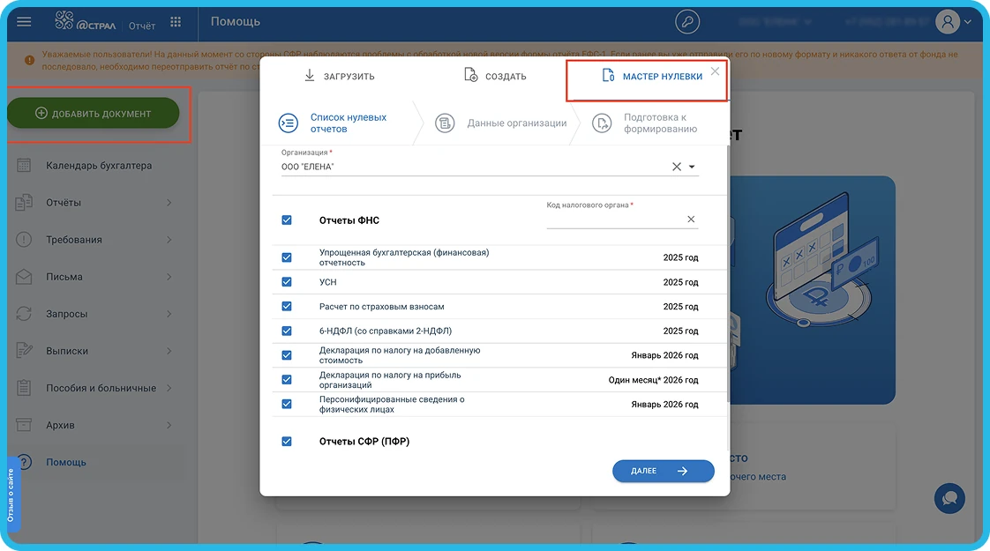Open the chat support bubble

949,498
